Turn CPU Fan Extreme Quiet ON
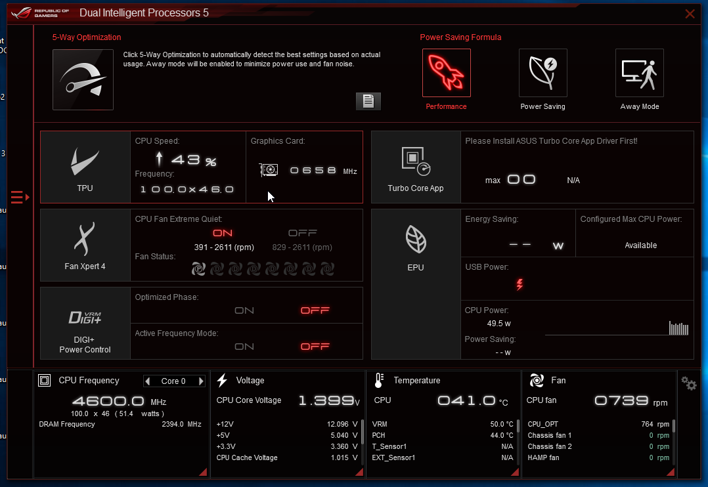 coord(223,233)
